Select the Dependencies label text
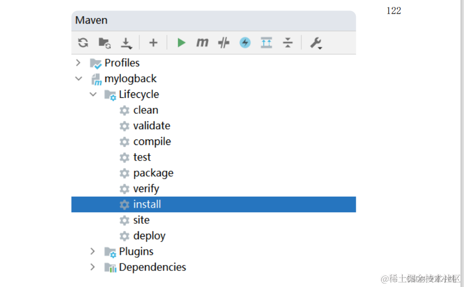 [x=153, y=267]
